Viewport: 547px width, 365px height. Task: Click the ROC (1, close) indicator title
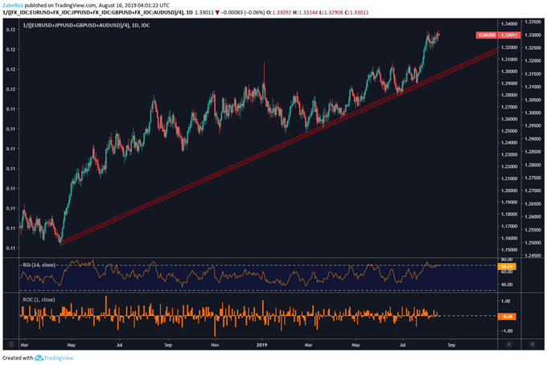[x=39, y=299]
